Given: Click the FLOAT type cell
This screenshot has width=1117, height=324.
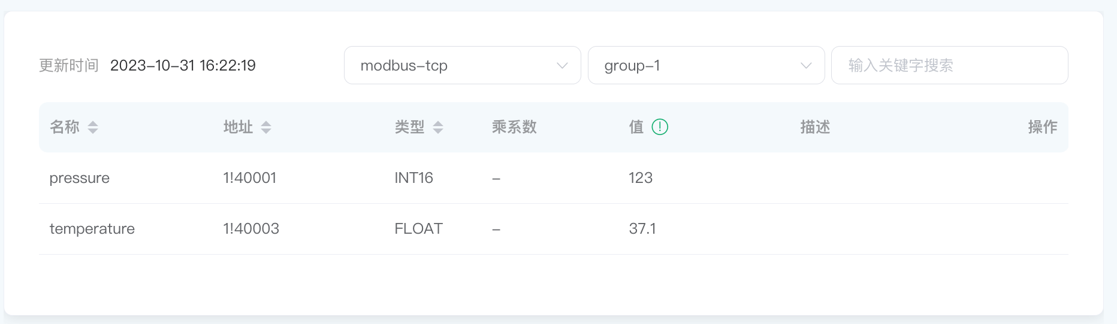Looking at the screenshot, I should tap(418, 229).
